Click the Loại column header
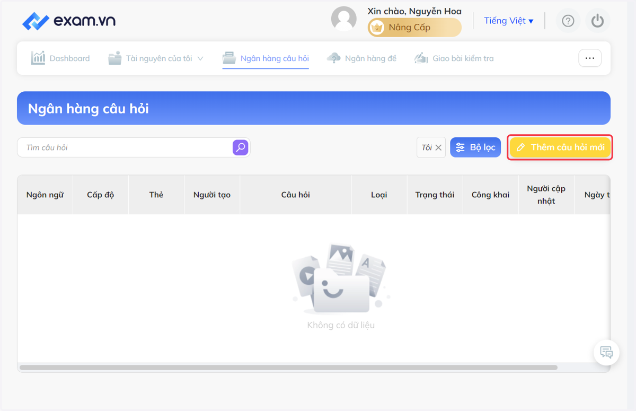This screenshot has height=411, width=636. click(x=379, y=195)
